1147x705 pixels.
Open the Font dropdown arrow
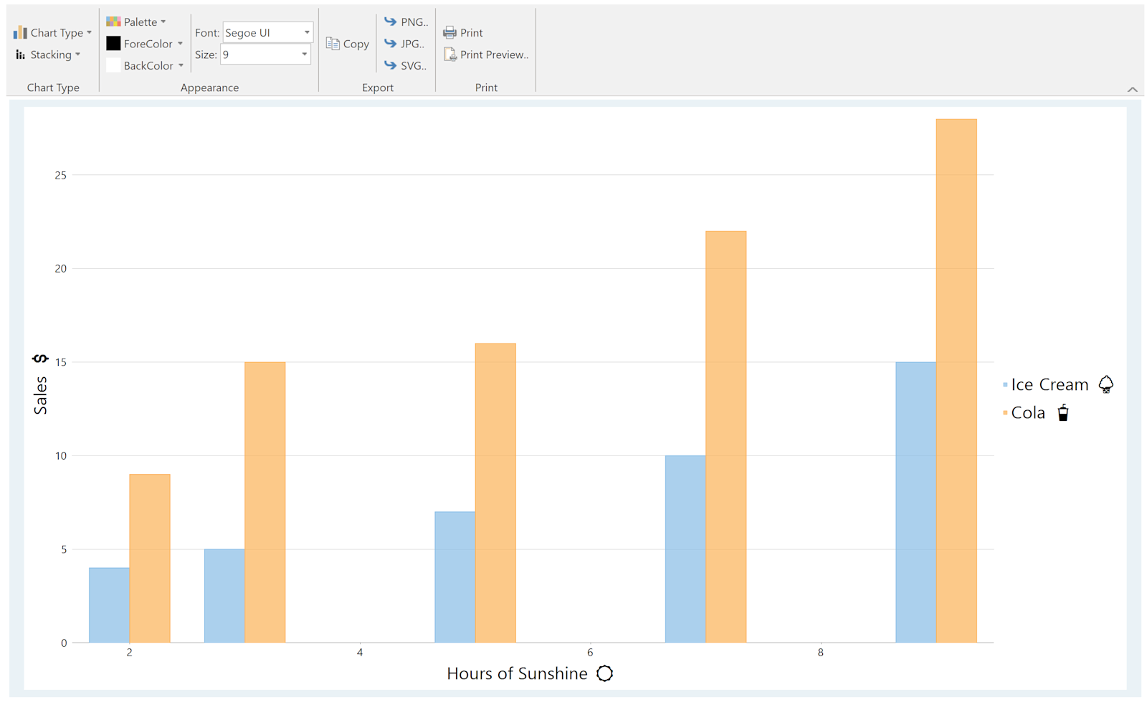[x=307, y=32]
